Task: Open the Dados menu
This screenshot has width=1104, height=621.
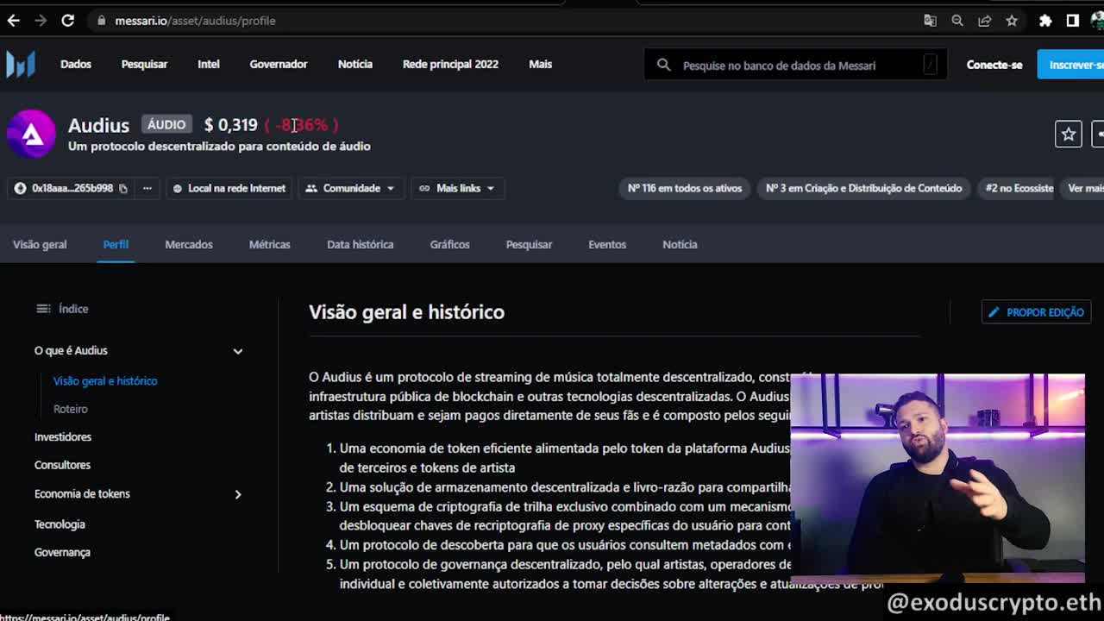Action: tap(76, 64)
